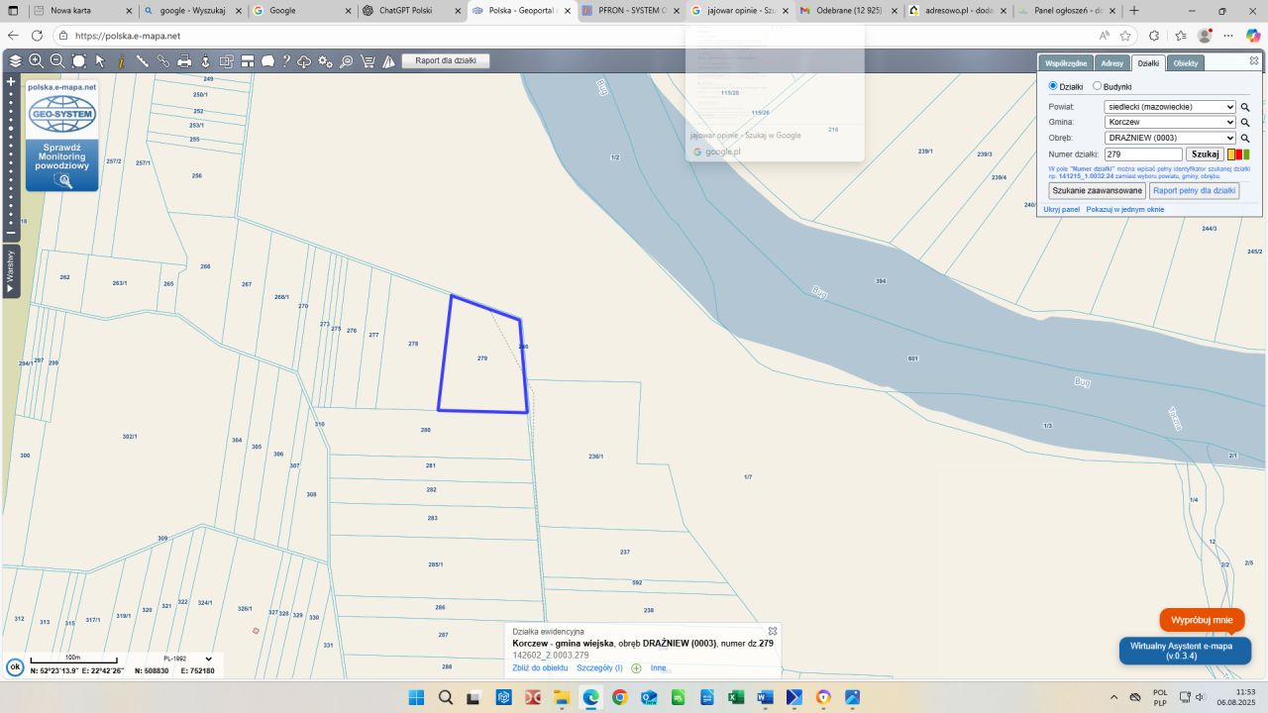This screenshot has width=1268, height=713.
Task: Open the shopping cart icon
Action: [x=368, y=61]
